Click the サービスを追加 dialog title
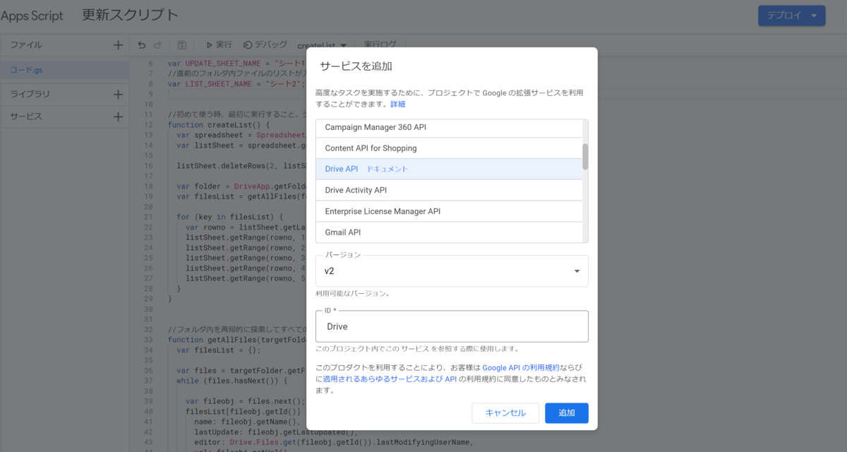 point(356,66)
